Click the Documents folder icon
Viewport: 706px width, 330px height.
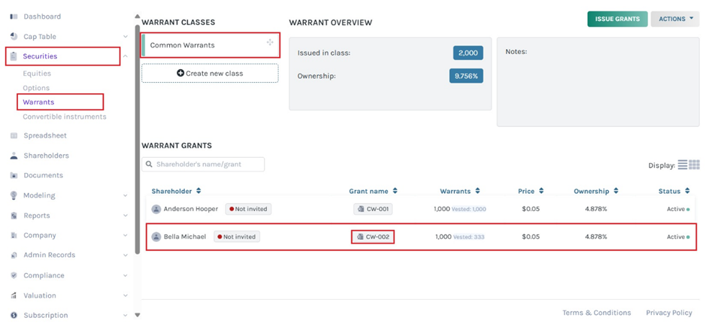point(14,175)
